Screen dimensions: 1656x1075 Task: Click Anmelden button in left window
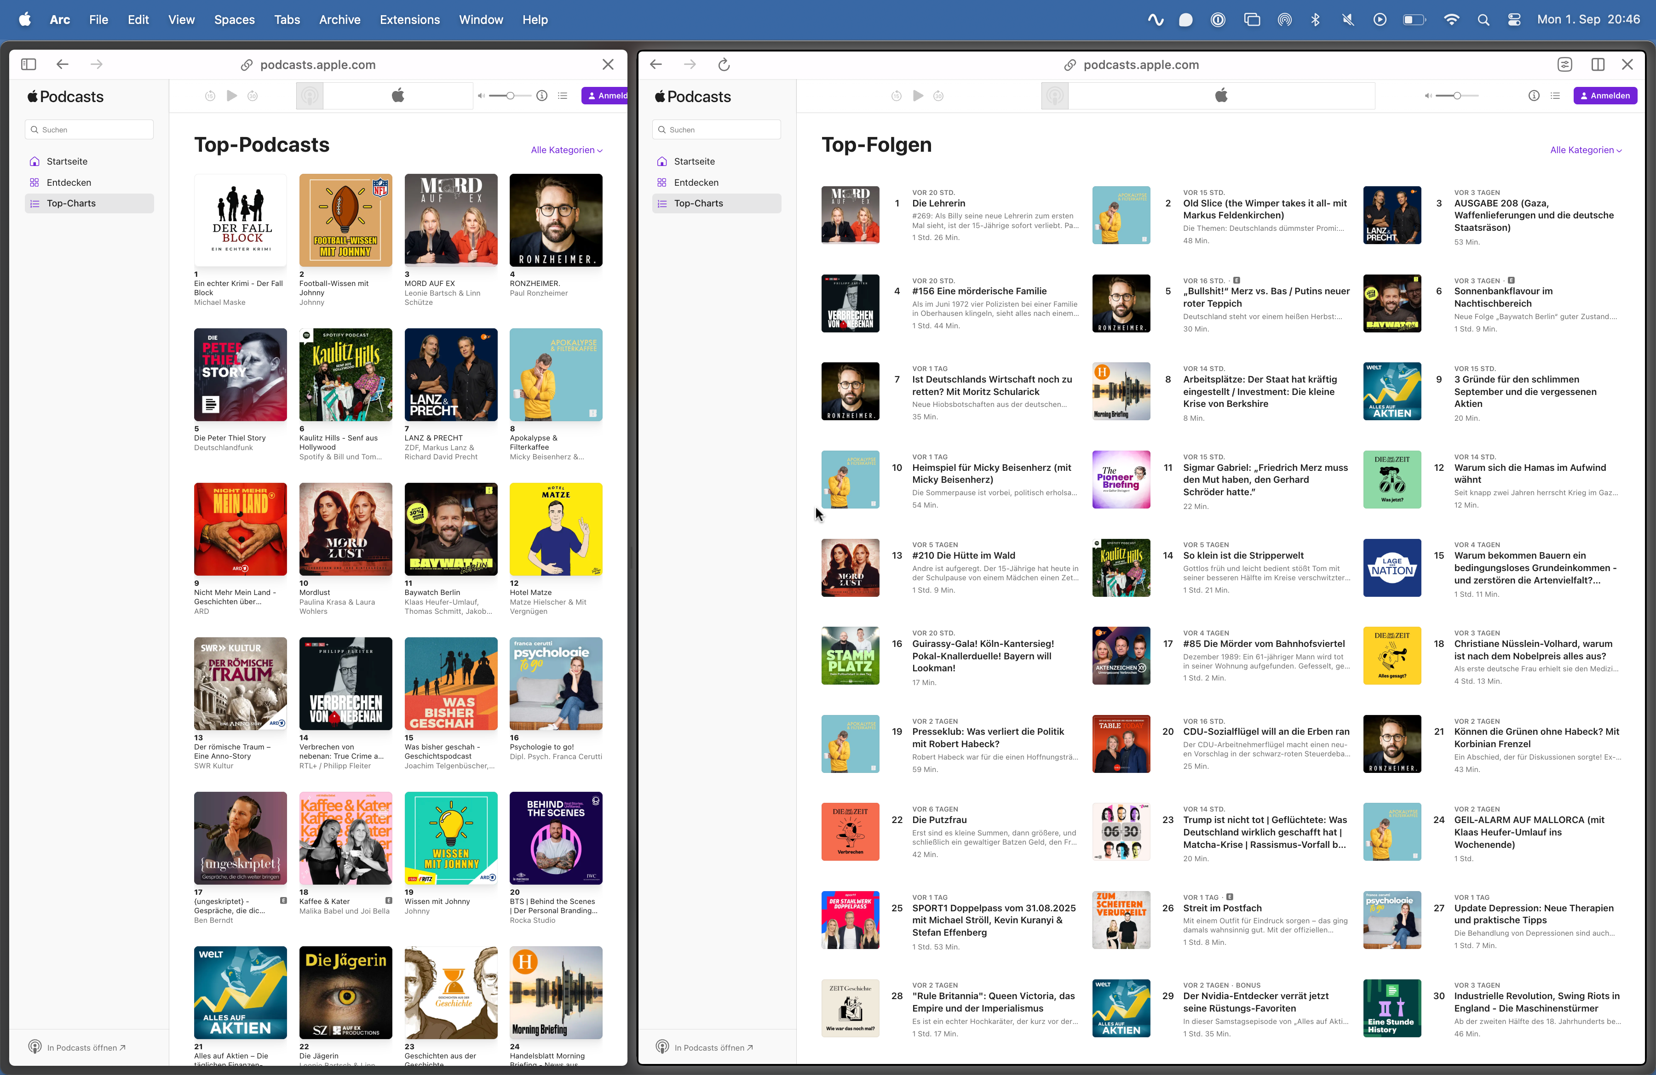[604, 95]
